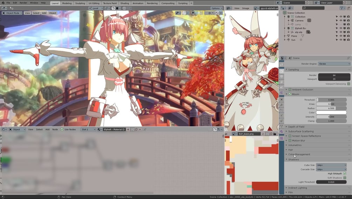Screen dimensions: 352x199
Task: Disable the Bloom checkbox
Action: tap(290, 94)
